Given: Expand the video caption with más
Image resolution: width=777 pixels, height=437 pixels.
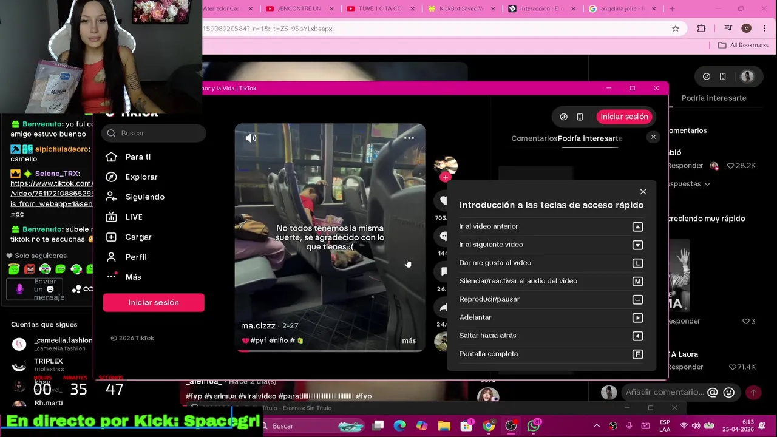Looking at the screenshot, I should (409, 340).
